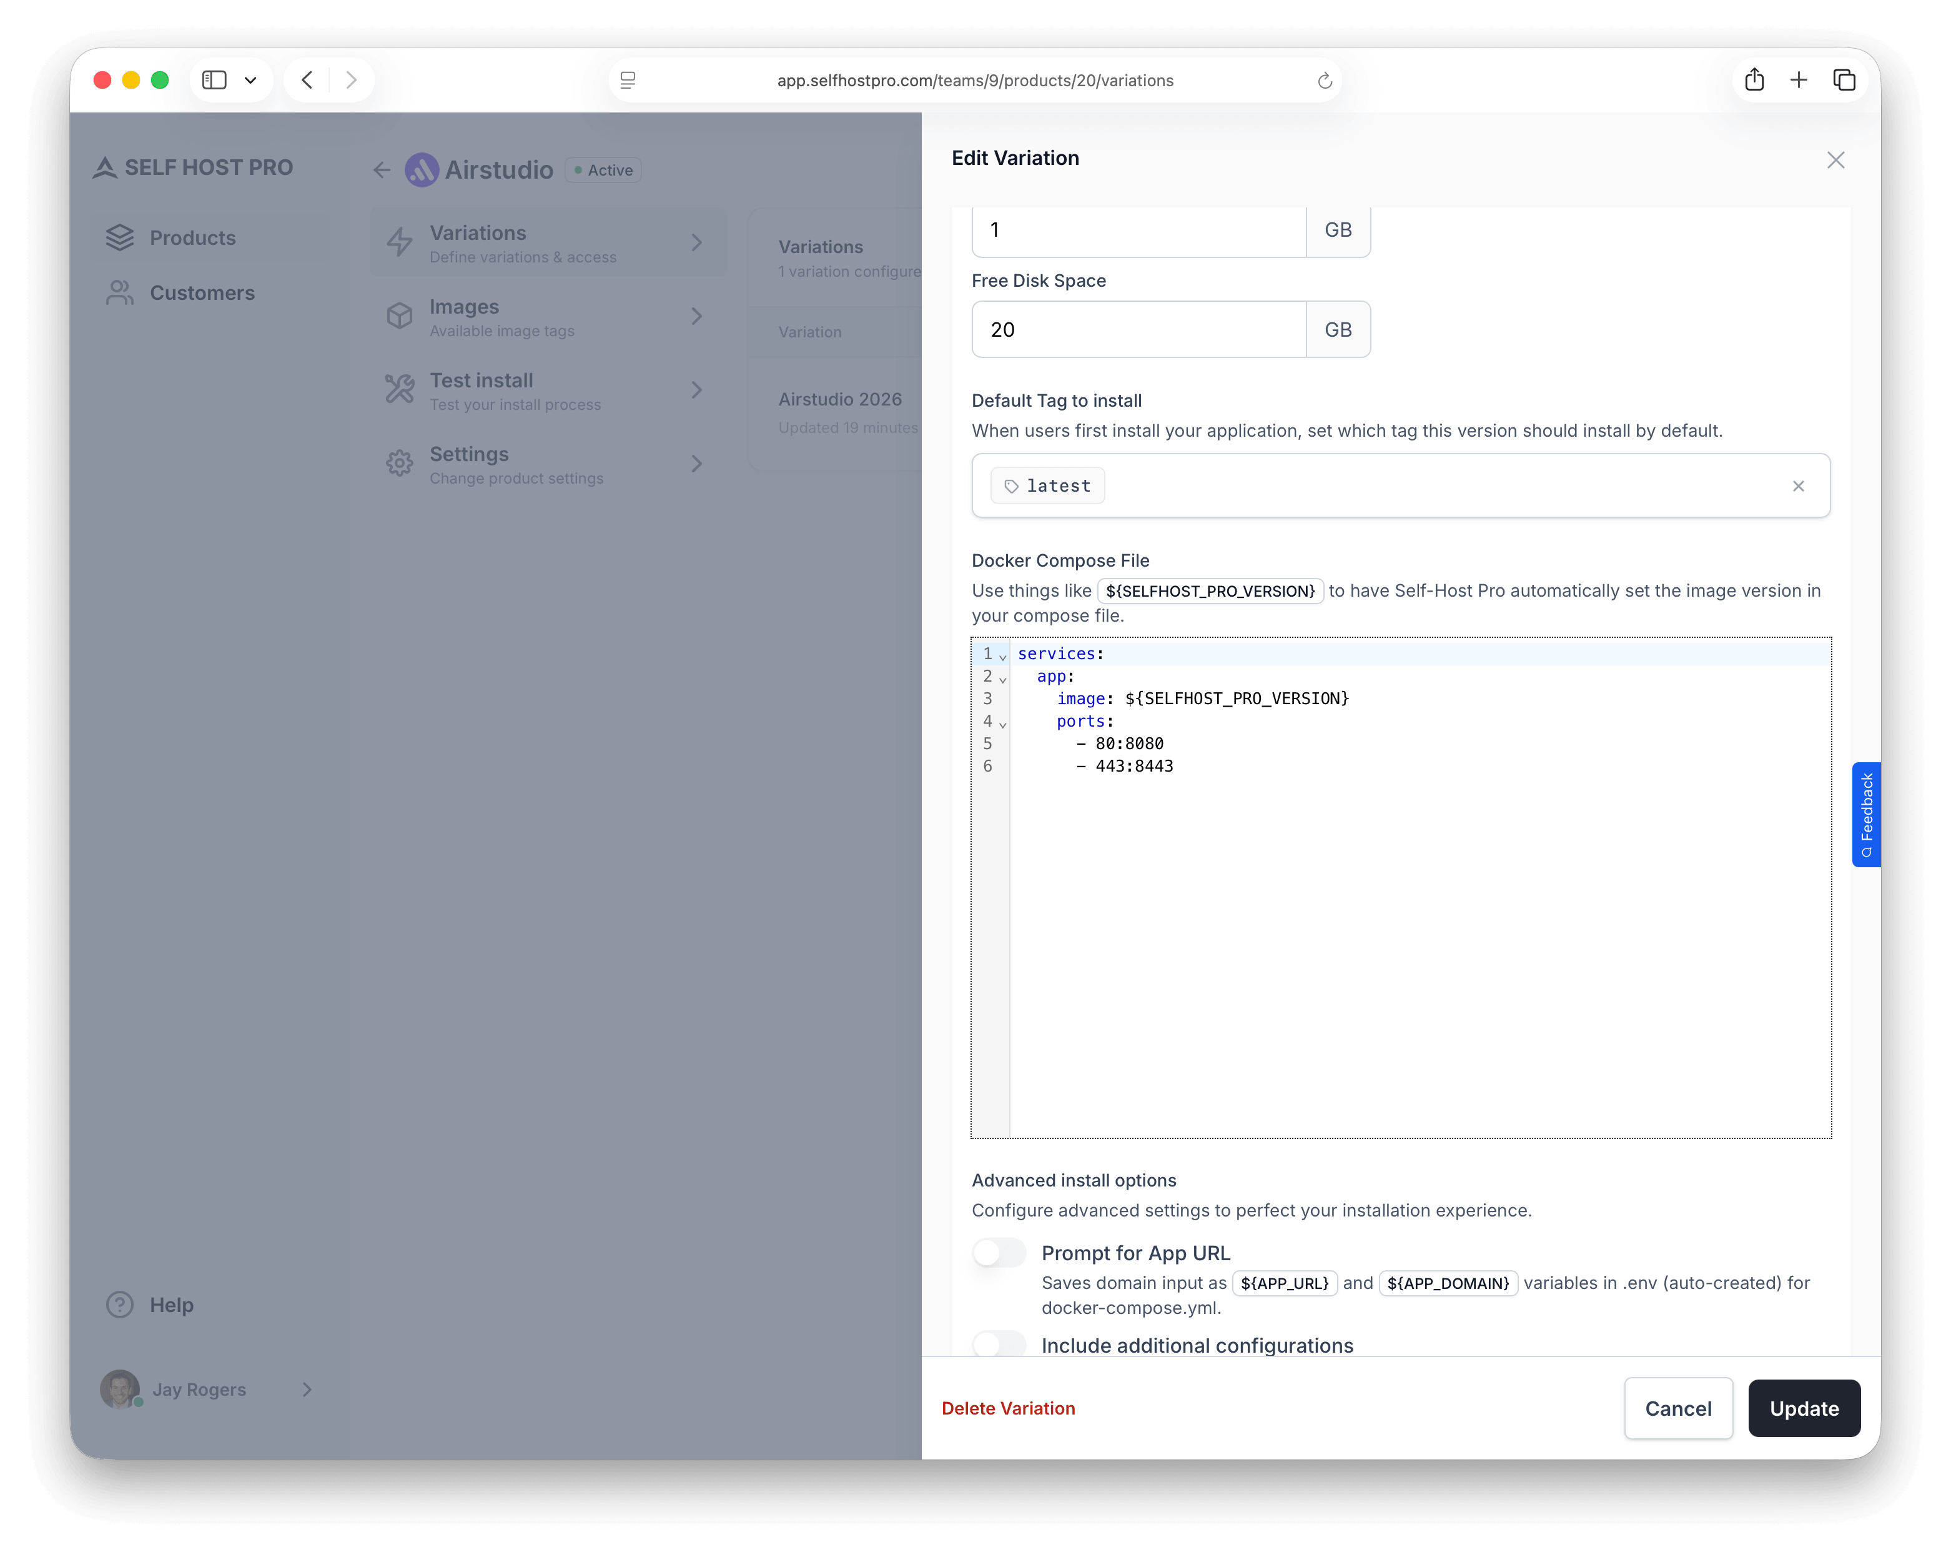Image resolution: width=1951 pixels, height=1552 pixels.
Task: Click the Customers people icon
Action: point(119,292)
